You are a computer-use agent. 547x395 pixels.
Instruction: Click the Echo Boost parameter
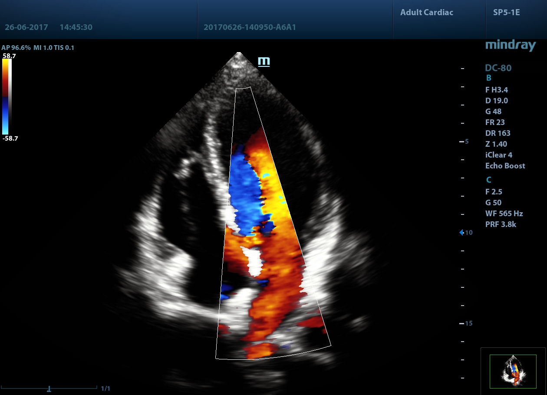505,166
